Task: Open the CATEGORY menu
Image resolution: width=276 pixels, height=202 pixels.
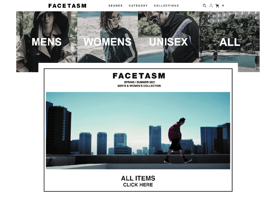Action: click(x=138, y=6)
